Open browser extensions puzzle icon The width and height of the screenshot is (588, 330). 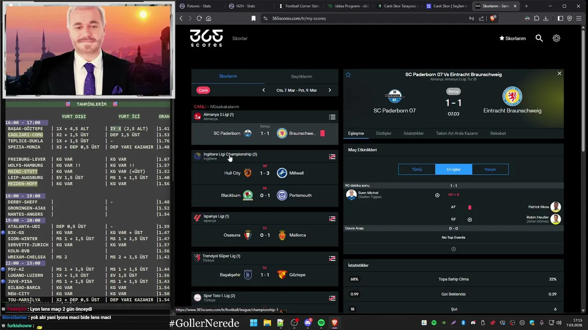click(x=537, y=18)
